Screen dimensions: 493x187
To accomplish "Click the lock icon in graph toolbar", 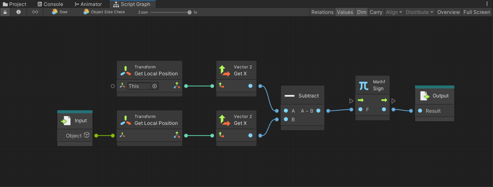I will coord(5,12).
